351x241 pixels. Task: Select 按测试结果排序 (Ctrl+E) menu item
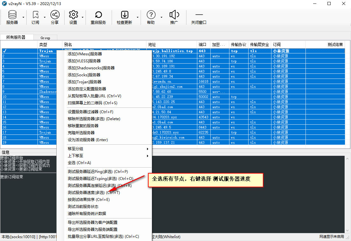coord(88,200)
